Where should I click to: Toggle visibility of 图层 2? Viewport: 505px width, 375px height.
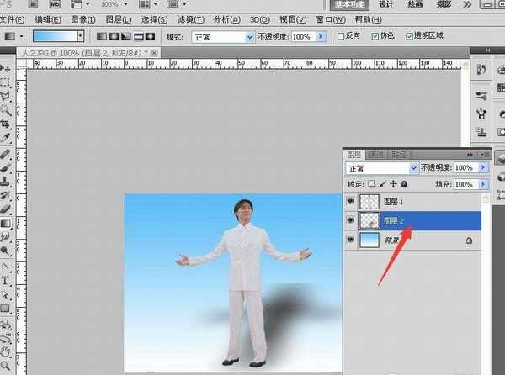tap(352, 221)
